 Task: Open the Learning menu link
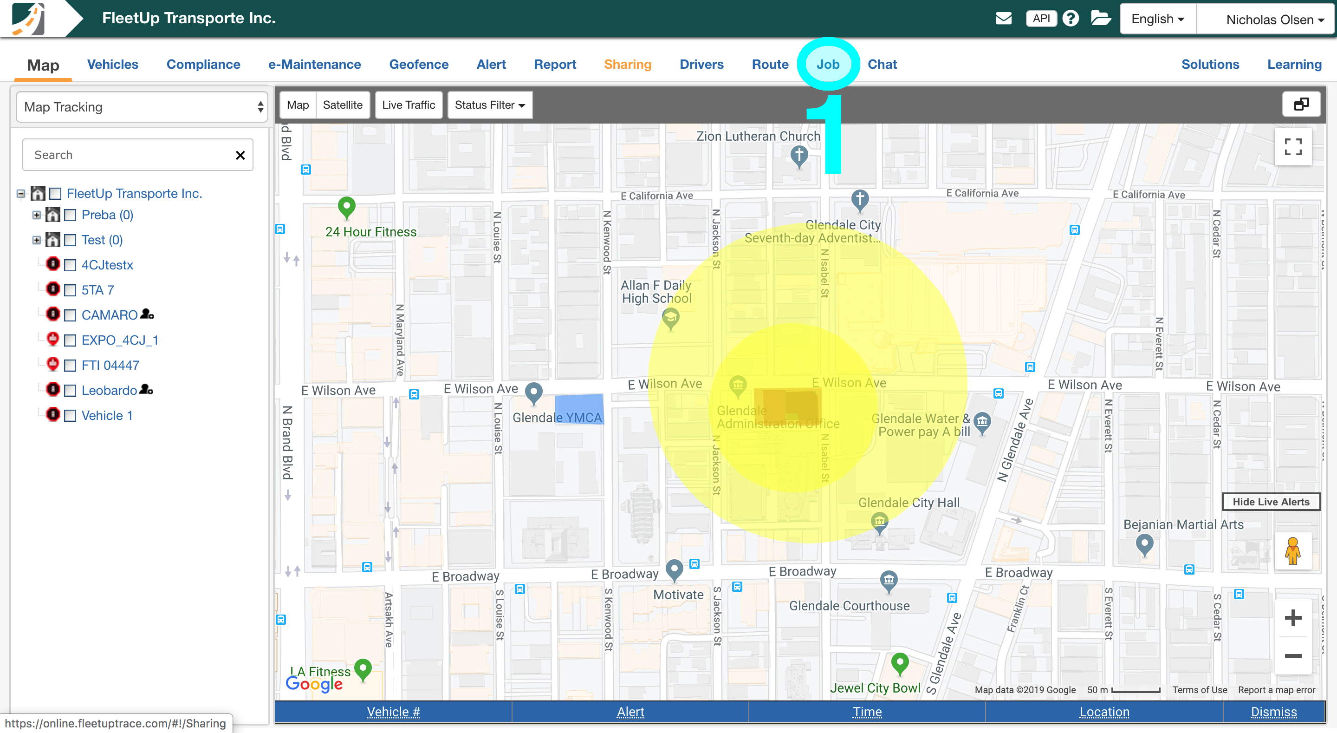coord(1294,65)
